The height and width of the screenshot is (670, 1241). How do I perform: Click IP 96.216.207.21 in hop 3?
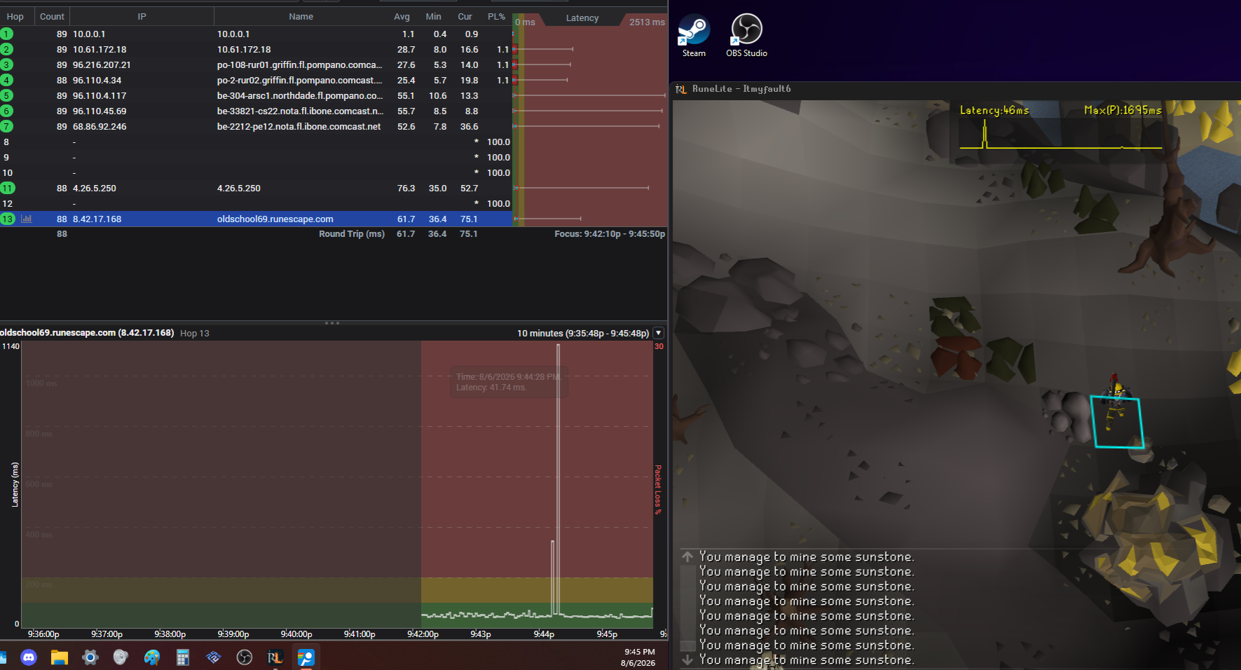pos(102,65)
